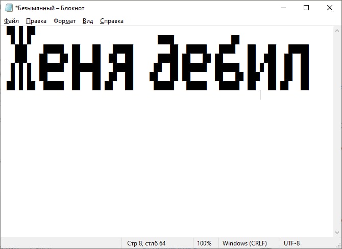Click the window title '*Безымянный – Блокнот'
This screenshot has width=342, height=249.
(50, 8)
